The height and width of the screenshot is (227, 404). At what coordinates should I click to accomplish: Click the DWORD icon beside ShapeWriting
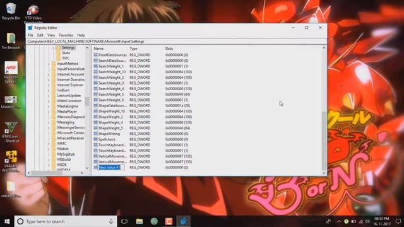point(95,134)
